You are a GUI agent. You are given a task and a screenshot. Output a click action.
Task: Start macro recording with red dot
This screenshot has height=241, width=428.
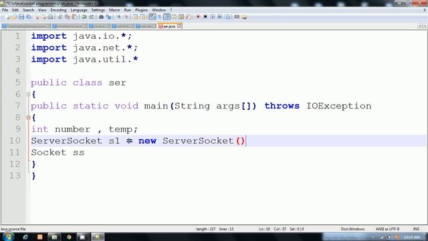point(198,17)
